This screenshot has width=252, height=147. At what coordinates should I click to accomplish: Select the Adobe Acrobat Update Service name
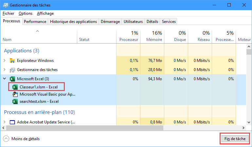[46, 122]
